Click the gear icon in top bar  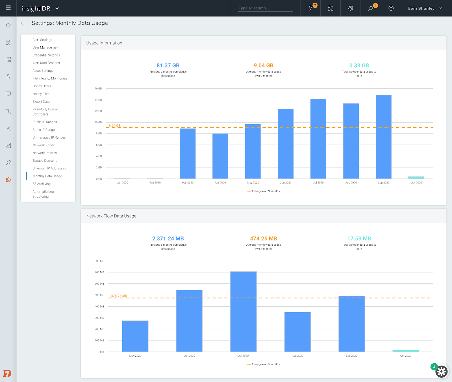(x=351, y=8)
